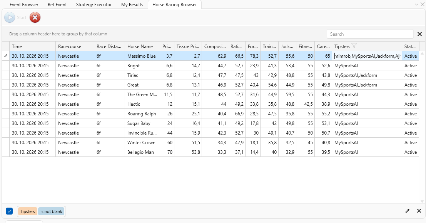Screen dimensions: 426x223
Task: Select the Roaring Ralph horse name cell
Action: (x=142, y=114)
